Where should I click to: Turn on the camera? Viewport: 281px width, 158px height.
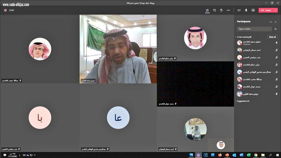tap(239, 10)
